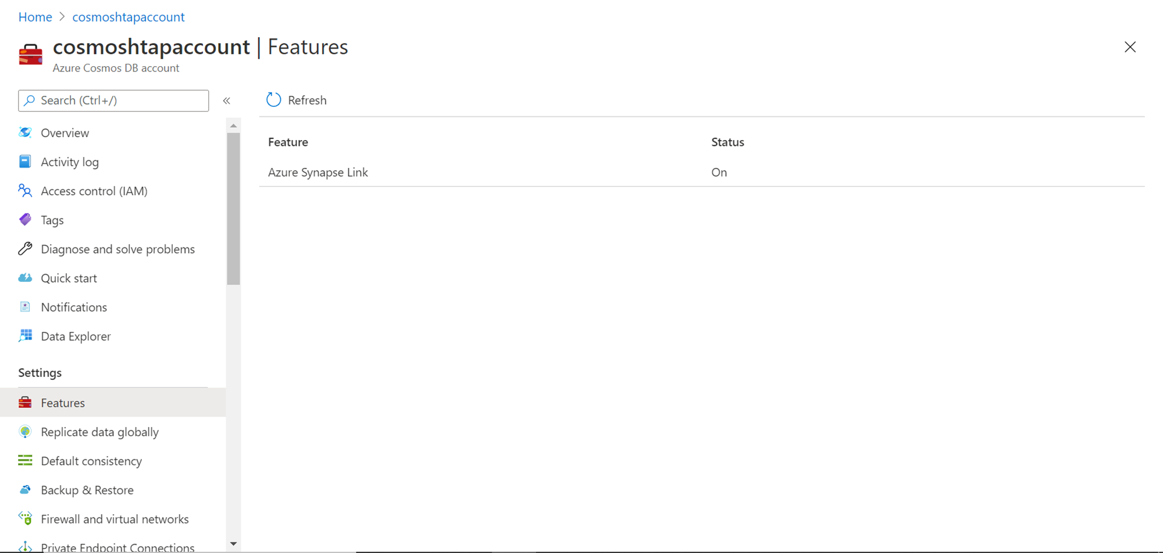Collapse the sidebar with double chevron
The image size is (1163, 553).
tap(227, 100)
